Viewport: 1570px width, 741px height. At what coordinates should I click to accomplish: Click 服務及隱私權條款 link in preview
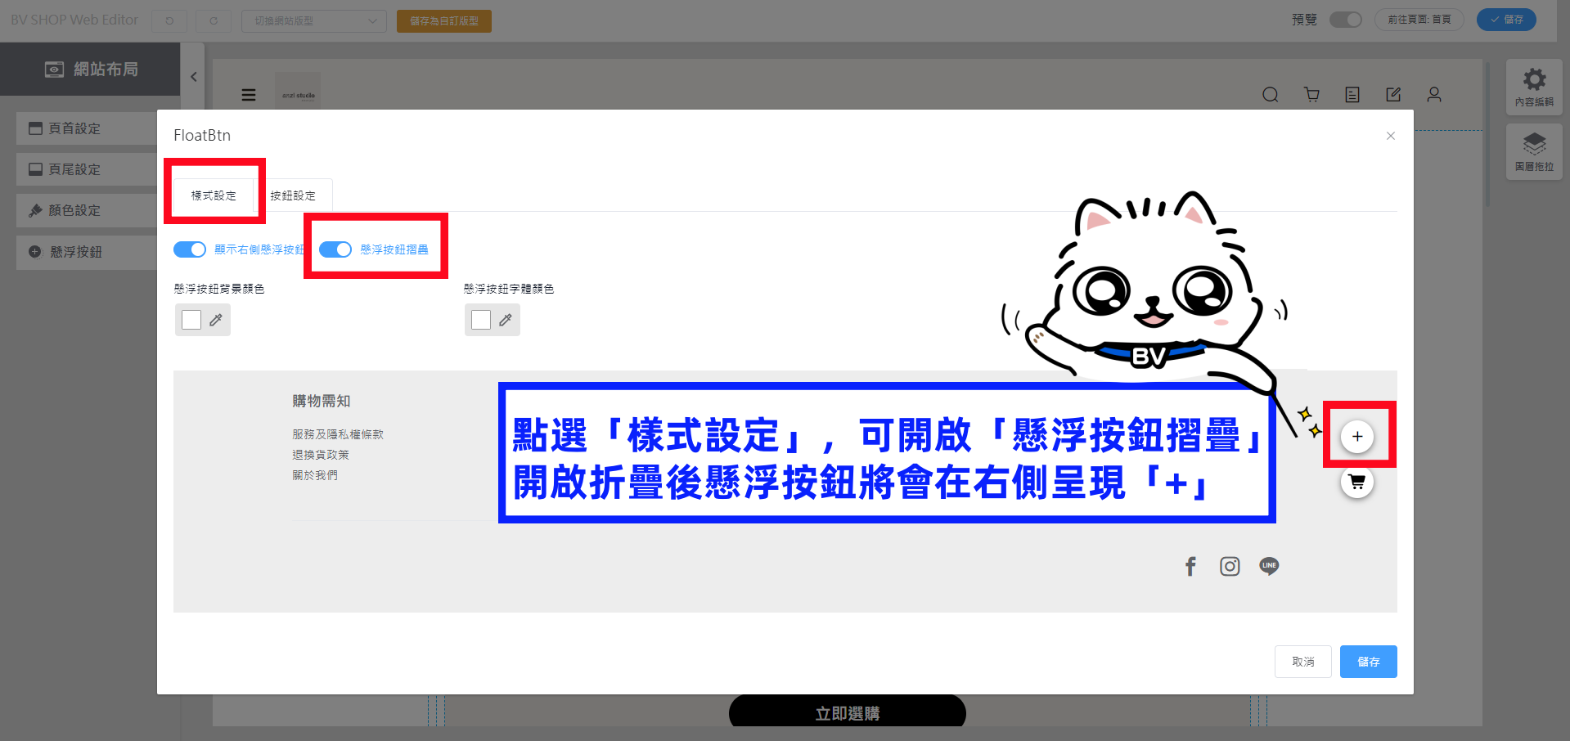(x=338, y=434)
